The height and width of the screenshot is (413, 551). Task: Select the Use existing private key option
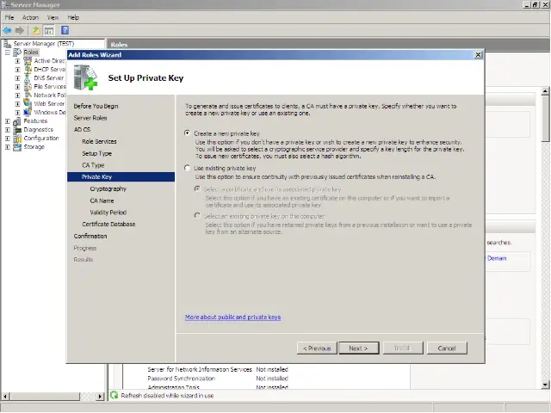point(189,169)
